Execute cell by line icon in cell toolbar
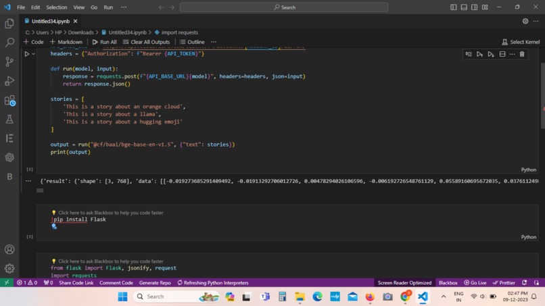Screen dimensions: 545x306 (x=469, y=54)
